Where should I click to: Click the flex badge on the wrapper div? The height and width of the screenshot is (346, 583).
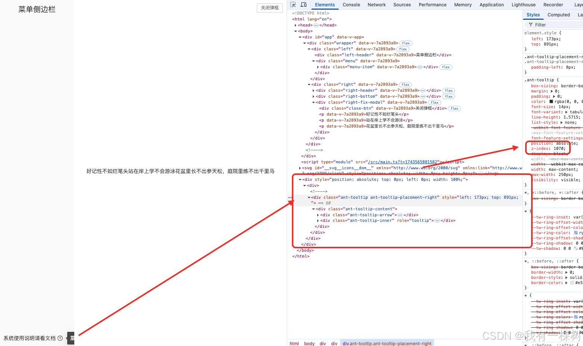click(x=406, y=43)
